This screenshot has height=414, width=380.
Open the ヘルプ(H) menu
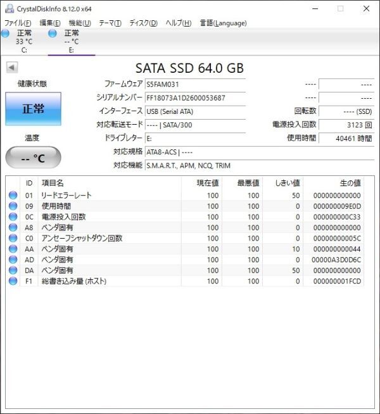179,23
